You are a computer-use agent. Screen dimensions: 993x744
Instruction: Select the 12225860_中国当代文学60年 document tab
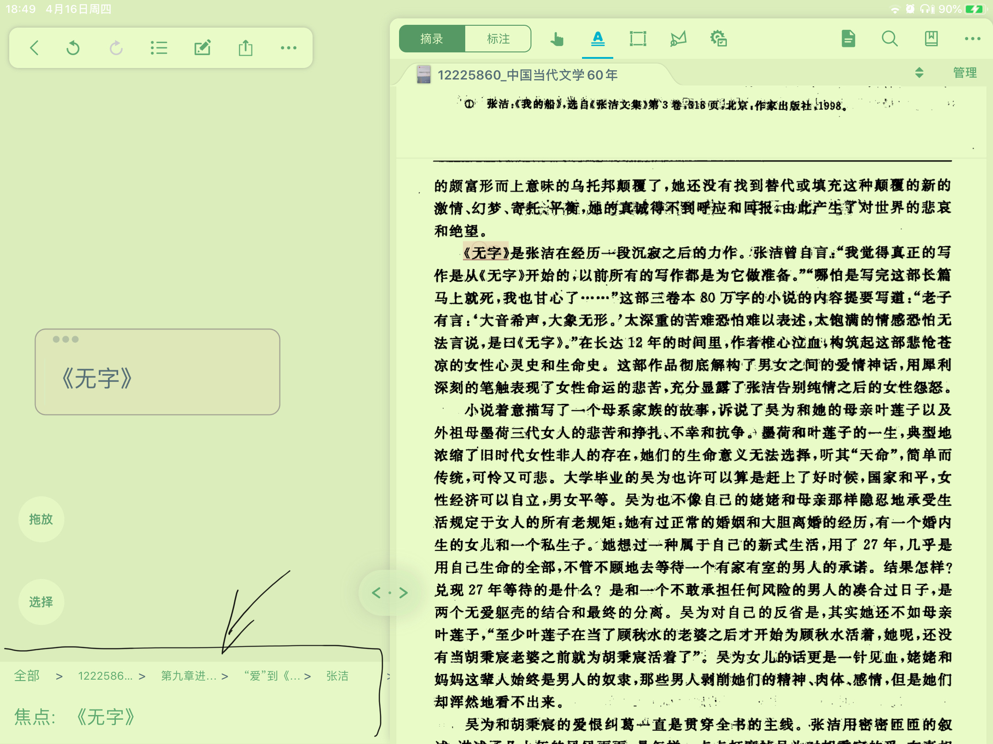(x=527, y=75)
